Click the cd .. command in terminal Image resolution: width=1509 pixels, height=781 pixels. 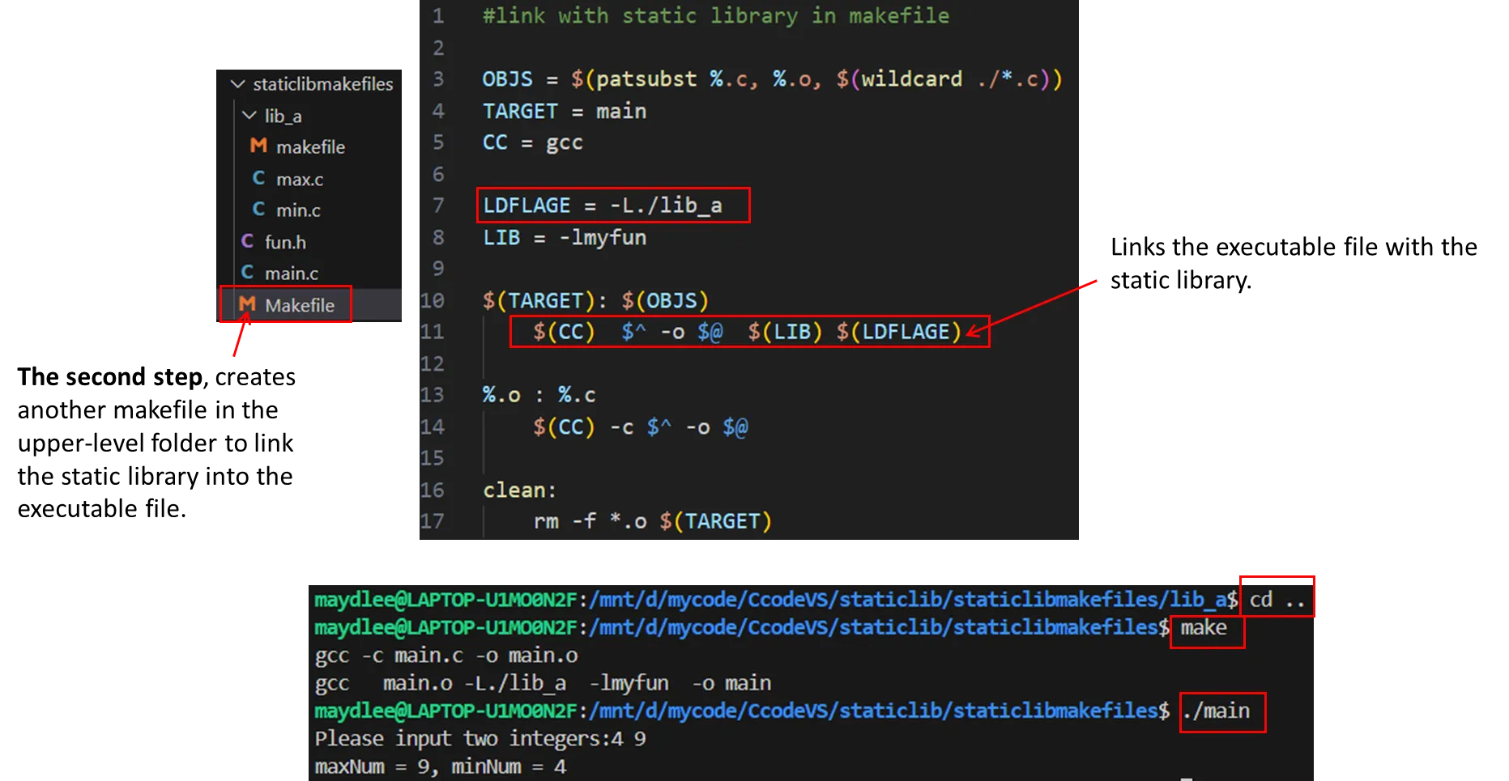pos(1277,600)
